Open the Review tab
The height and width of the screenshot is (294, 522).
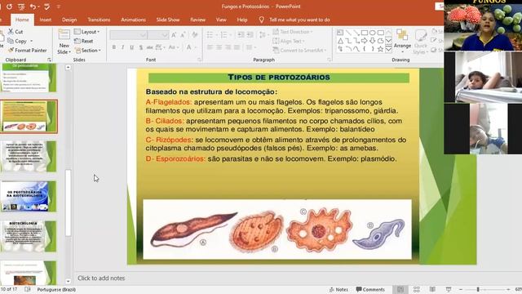(x=197, y=20)
